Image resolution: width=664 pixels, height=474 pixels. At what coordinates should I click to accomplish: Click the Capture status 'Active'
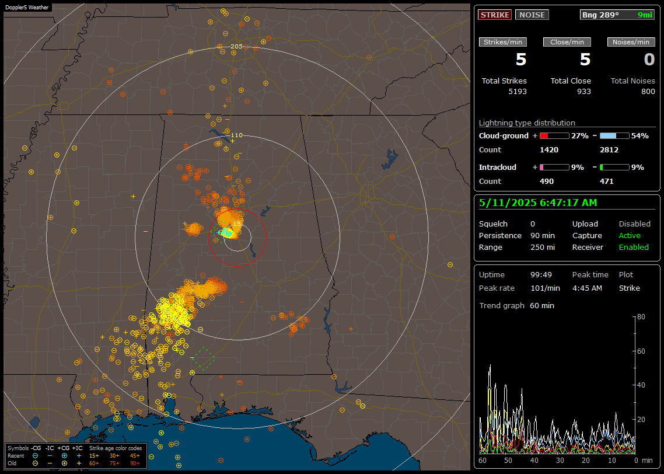pos(629,235)
